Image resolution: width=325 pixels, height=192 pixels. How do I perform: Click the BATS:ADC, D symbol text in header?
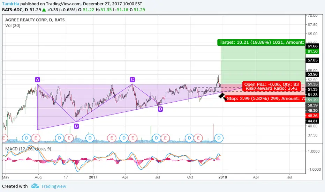(x=15, y=9)
